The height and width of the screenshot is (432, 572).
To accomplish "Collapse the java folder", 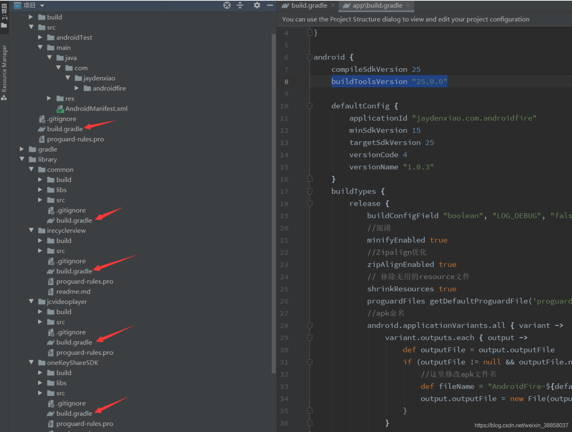I will click(x=49, y=58).
